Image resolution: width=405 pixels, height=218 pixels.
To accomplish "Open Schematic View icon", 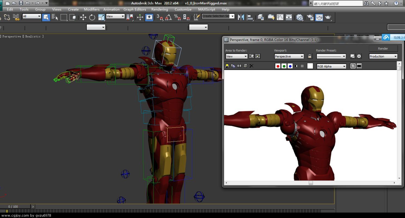I will [x=289, y=17].
